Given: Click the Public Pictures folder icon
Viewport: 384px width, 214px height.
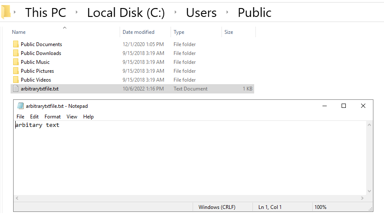Looking at the screenshot, I should pos(16,71).
